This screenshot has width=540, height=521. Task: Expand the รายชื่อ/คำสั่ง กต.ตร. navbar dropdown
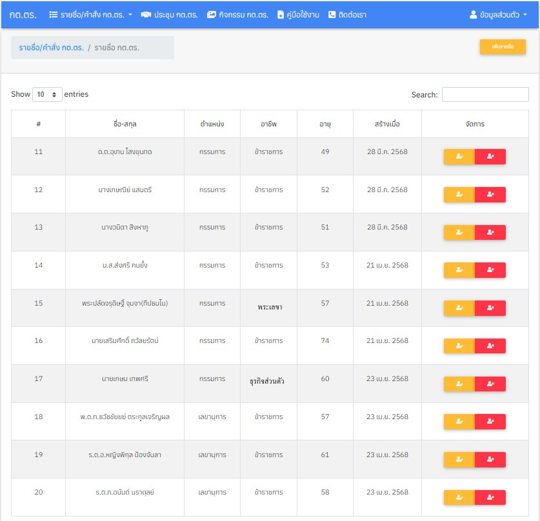pyautogui.click(x=91, y=14)
